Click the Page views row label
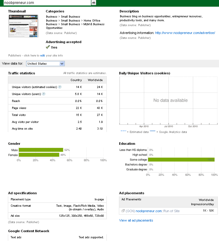Image resolution: width=219 pixels, height=241 pixels. click(x=19, y=108)
